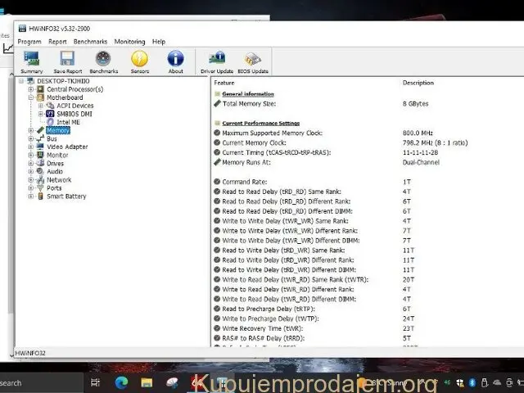Open the Summary toolbar icon

(x=32, y=60)
